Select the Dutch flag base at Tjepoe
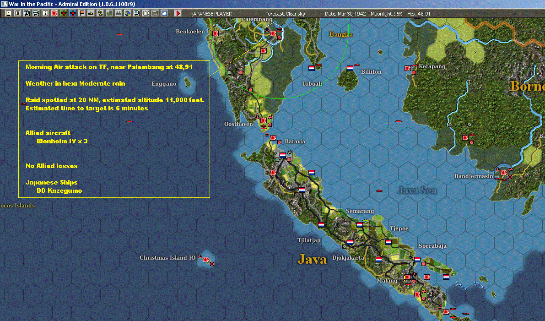This screenshot has height=321, width=545. point(388,242)
